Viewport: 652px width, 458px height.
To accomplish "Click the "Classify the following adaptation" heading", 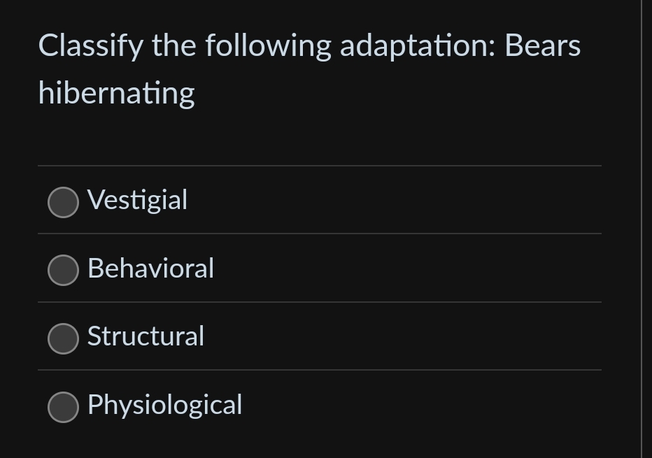I will click(309, 45).
